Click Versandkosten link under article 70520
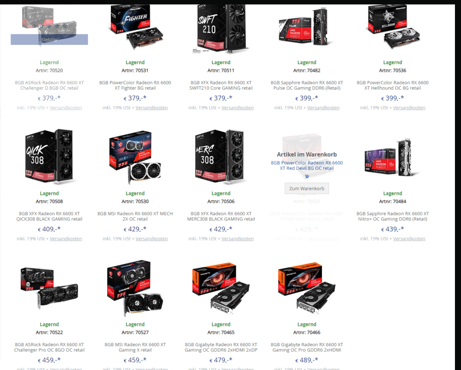461x370 pixels. pyautogui.click(x=66, y=108)
